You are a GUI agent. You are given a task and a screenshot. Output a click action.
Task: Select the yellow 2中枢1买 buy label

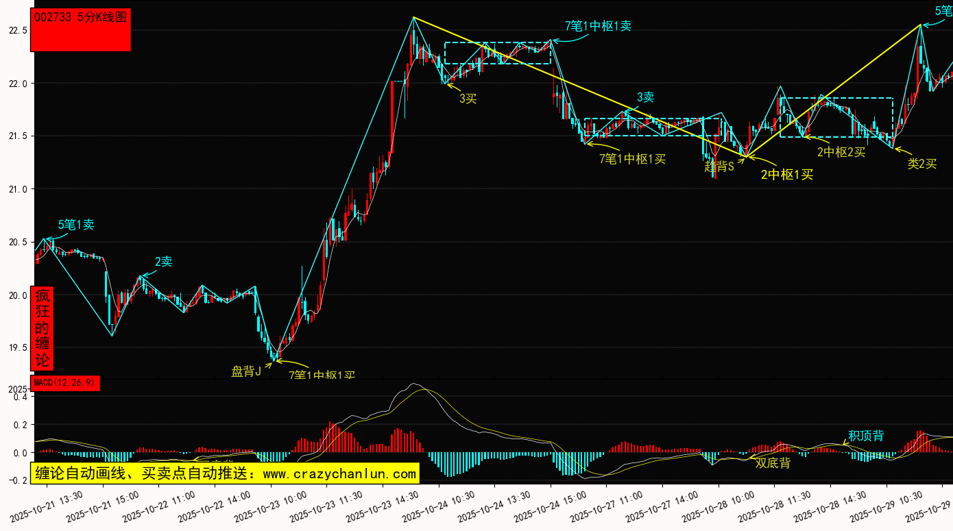787,175
